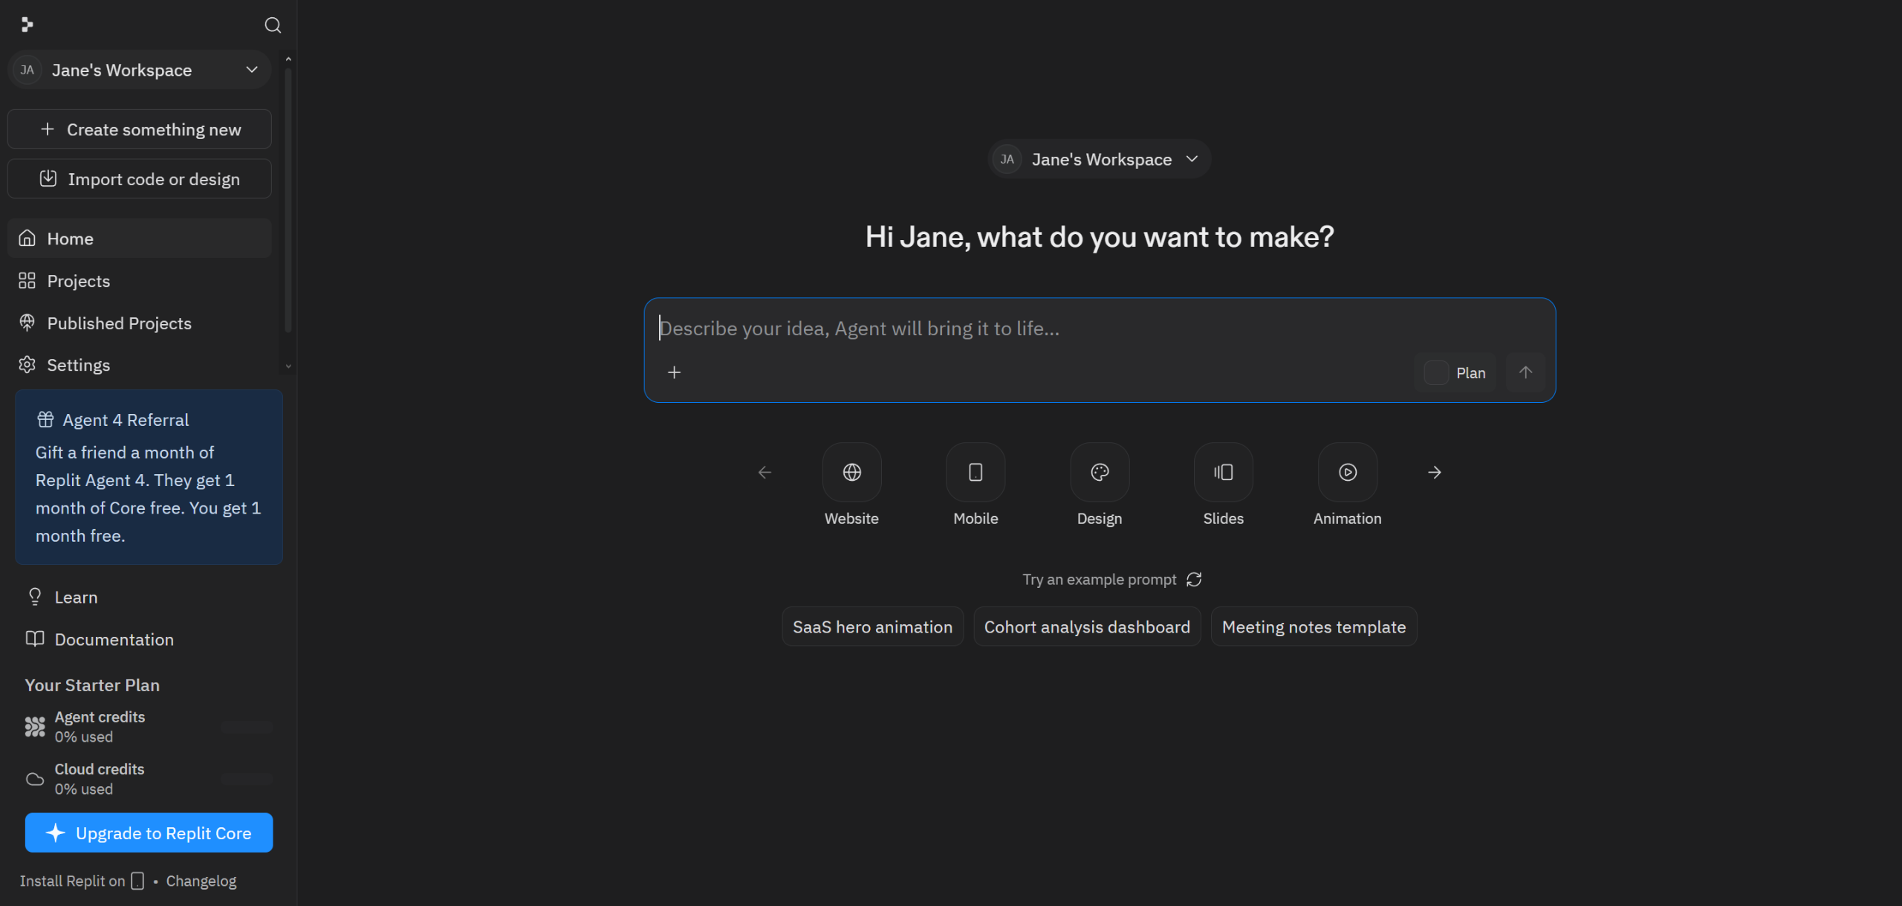This screenshot has height=906, width=1902.
Task: Enable the Plan mode checkbox
Action: pyautogui.click(x=1435, y=373)
